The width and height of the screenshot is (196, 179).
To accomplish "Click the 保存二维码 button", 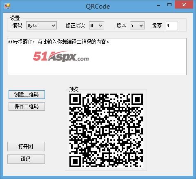I will [27, 106].
